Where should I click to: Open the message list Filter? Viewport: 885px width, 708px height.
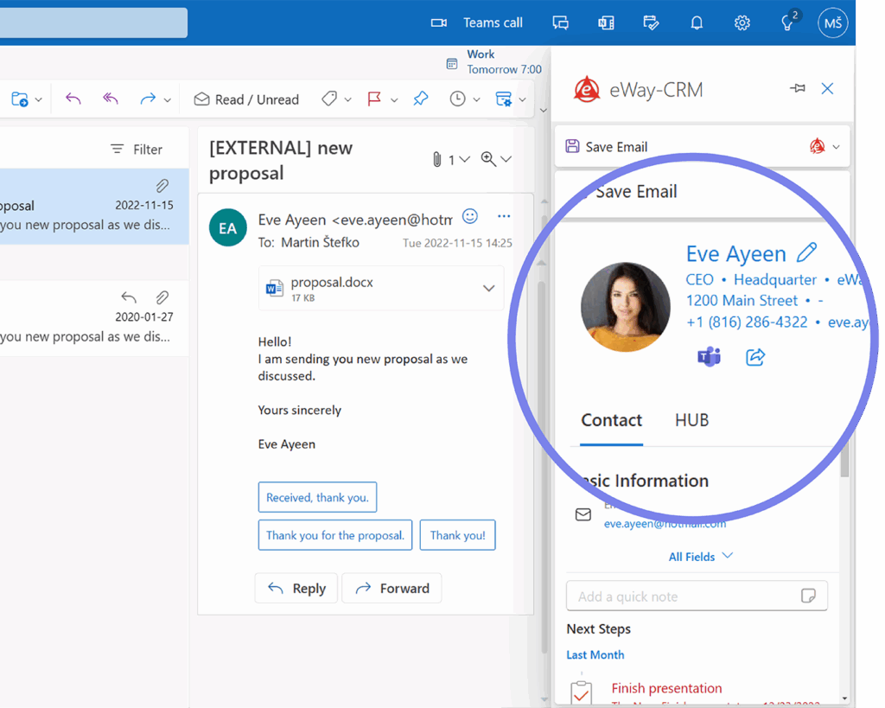point(137,149)
